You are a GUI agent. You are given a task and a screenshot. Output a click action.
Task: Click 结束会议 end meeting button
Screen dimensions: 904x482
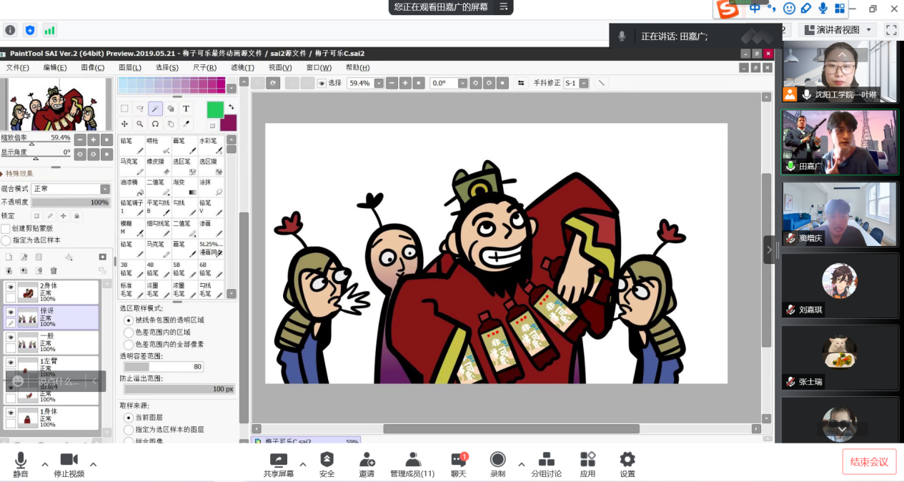[x=869, y=462]
